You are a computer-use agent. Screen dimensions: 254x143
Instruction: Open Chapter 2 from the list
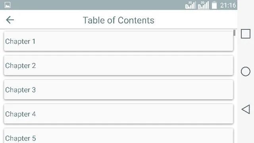tap(118, 66)
